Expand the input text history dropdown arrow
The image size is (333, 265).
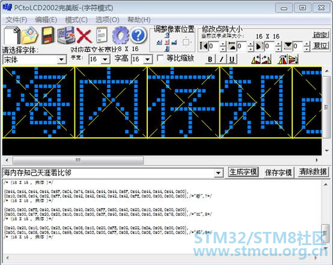[x=218, y=173]
